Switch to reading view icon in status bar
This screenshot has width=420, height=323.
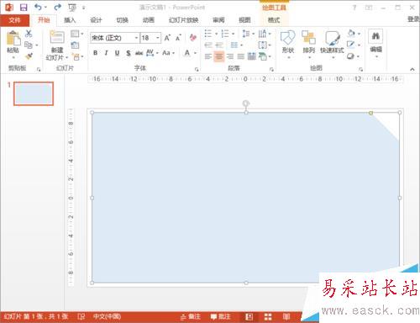(286, 317)
